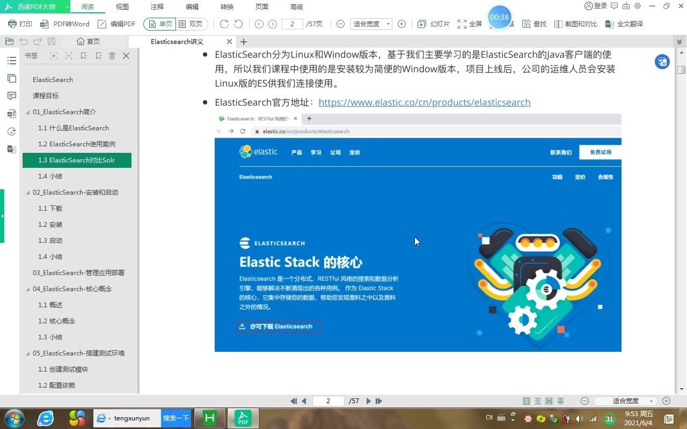Open the 注释 menu tab

[157, 7]
